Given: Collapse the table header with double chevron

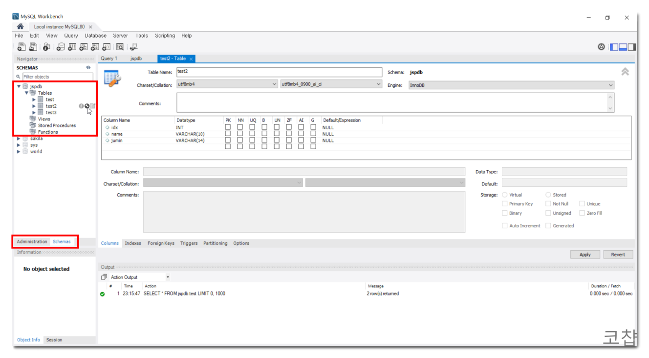Looking at the screenshot, I should click(625, 72).
